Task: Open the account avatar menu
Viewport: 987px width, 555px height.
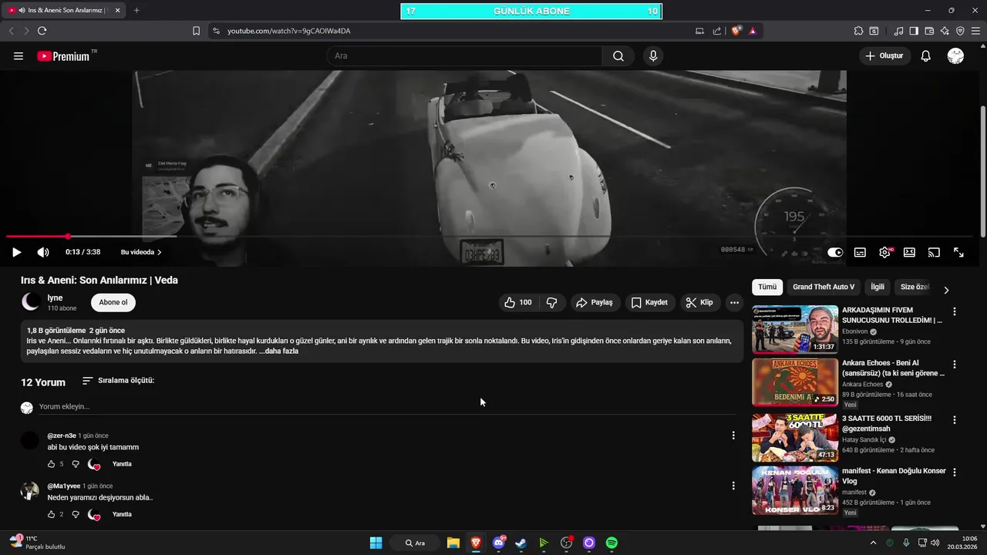Action: 955,56
